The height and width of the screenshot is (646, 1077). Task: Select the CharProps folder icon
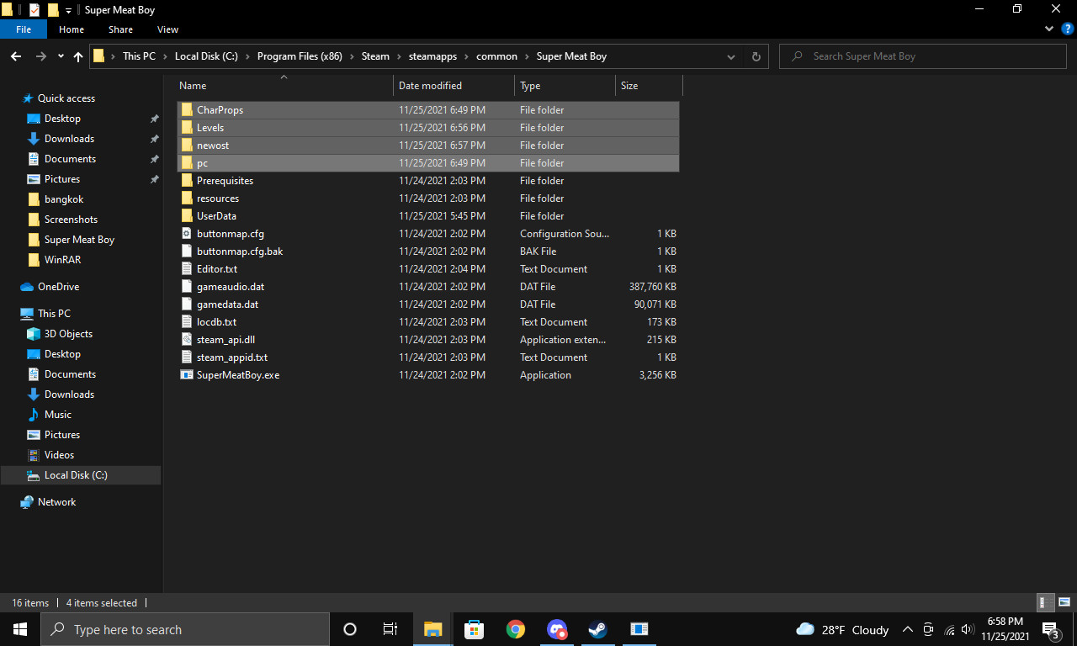[x=187, y=110]
